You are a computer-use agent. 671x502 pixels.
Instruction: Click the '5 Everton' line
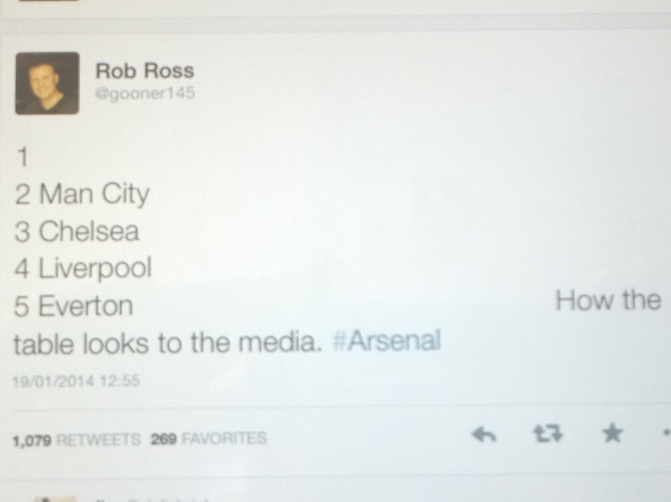tap(74, 306)
